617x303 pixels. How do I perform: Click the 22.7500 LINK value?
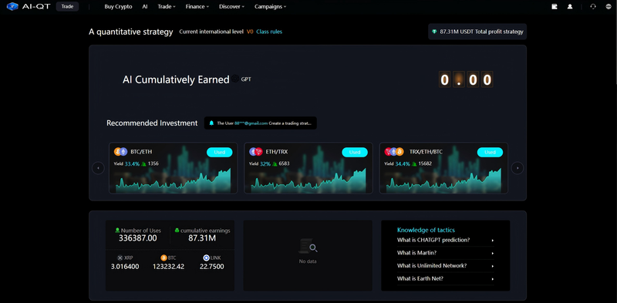[211, 267]
